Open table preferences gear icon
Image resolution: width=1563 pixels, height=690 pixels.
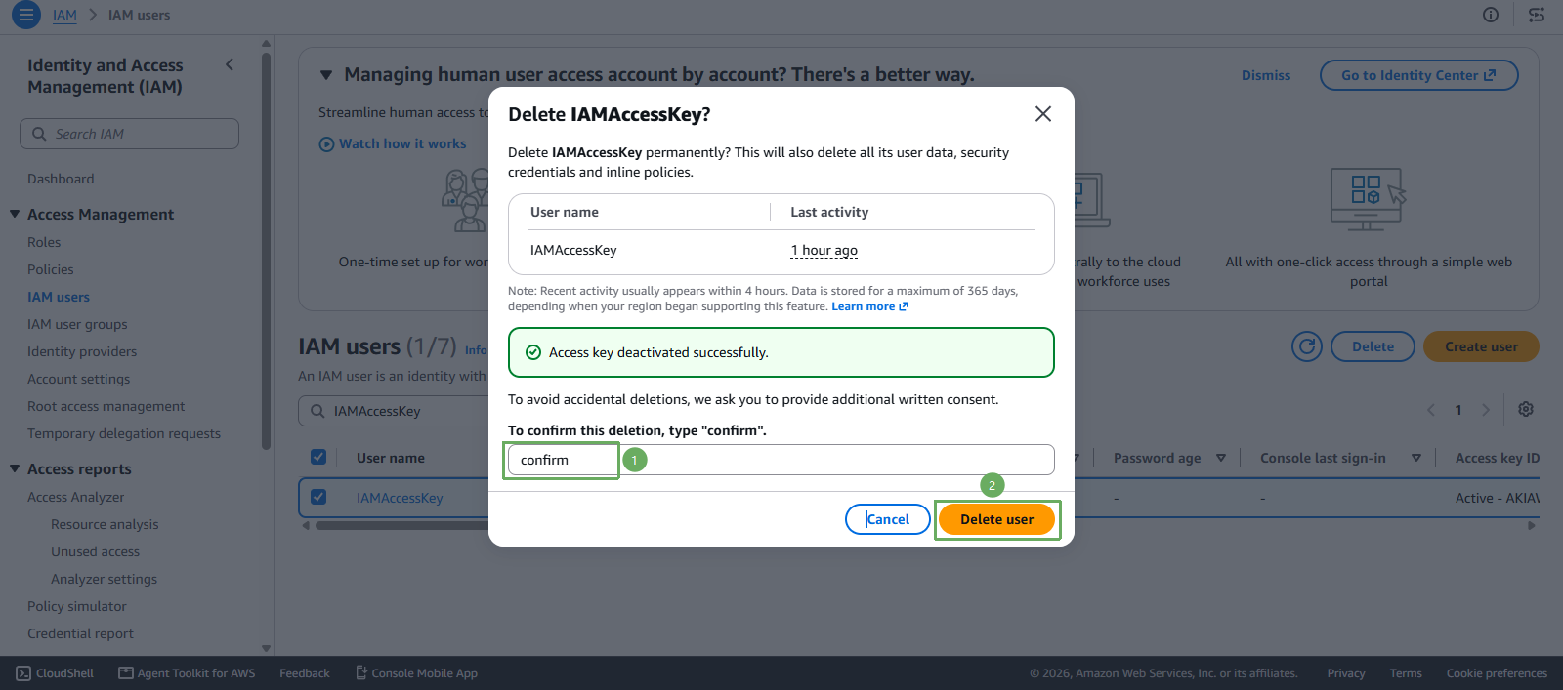click(1526, 409)
